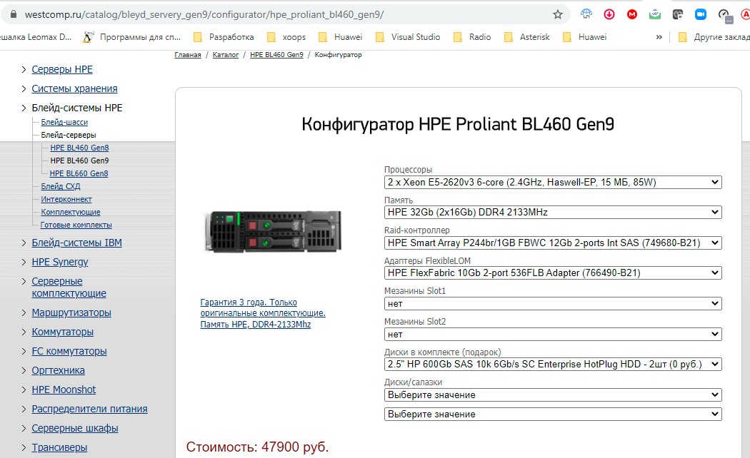The image size is (750, 458).
Task: Click the BL460 blade server product image
Action: click(273, 232)
